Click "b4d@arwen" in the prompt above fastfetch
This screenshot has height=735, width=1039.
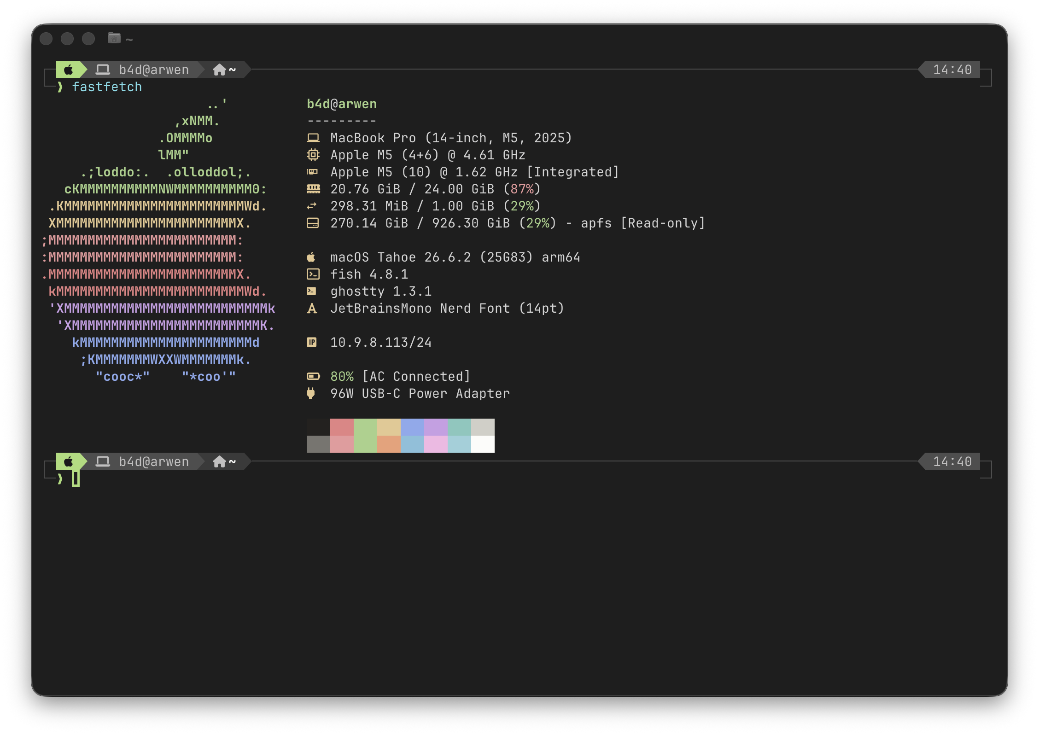pos(154,70)
